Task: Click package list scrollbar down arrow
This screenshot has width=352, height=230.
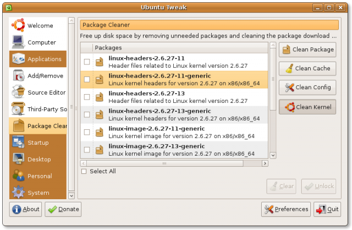Action: pyautogui.click(x=273, y=155)
